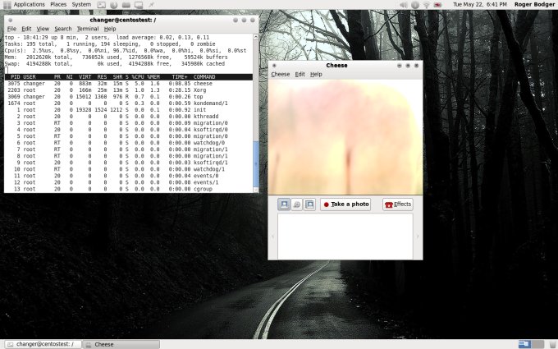Screen dimensions: 558x349
Task: Switch Cheese to video mode
Action: (296, 204)
